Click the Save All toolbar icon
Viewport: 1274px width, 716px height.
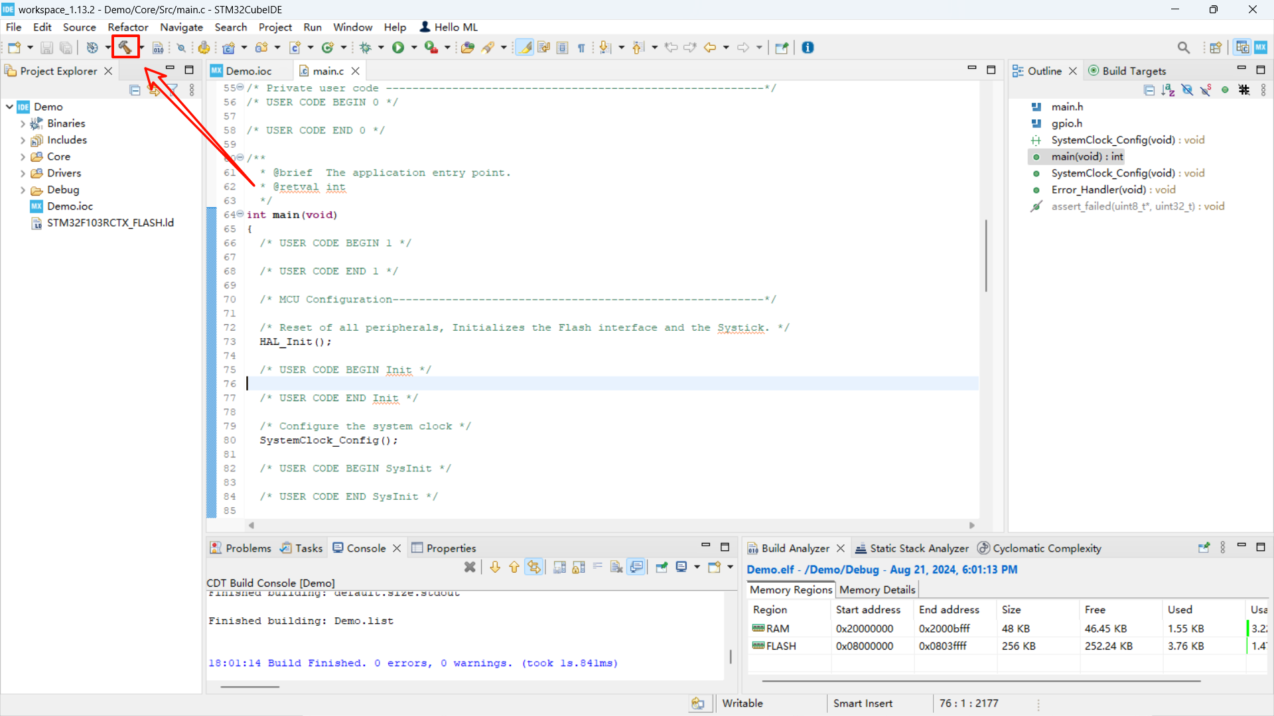(66, 48)
